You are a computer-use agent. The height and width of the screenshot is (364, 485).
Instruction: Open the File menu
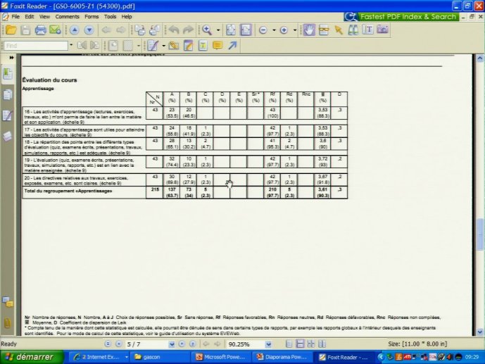pyautogui.click(x=15, y=16)
